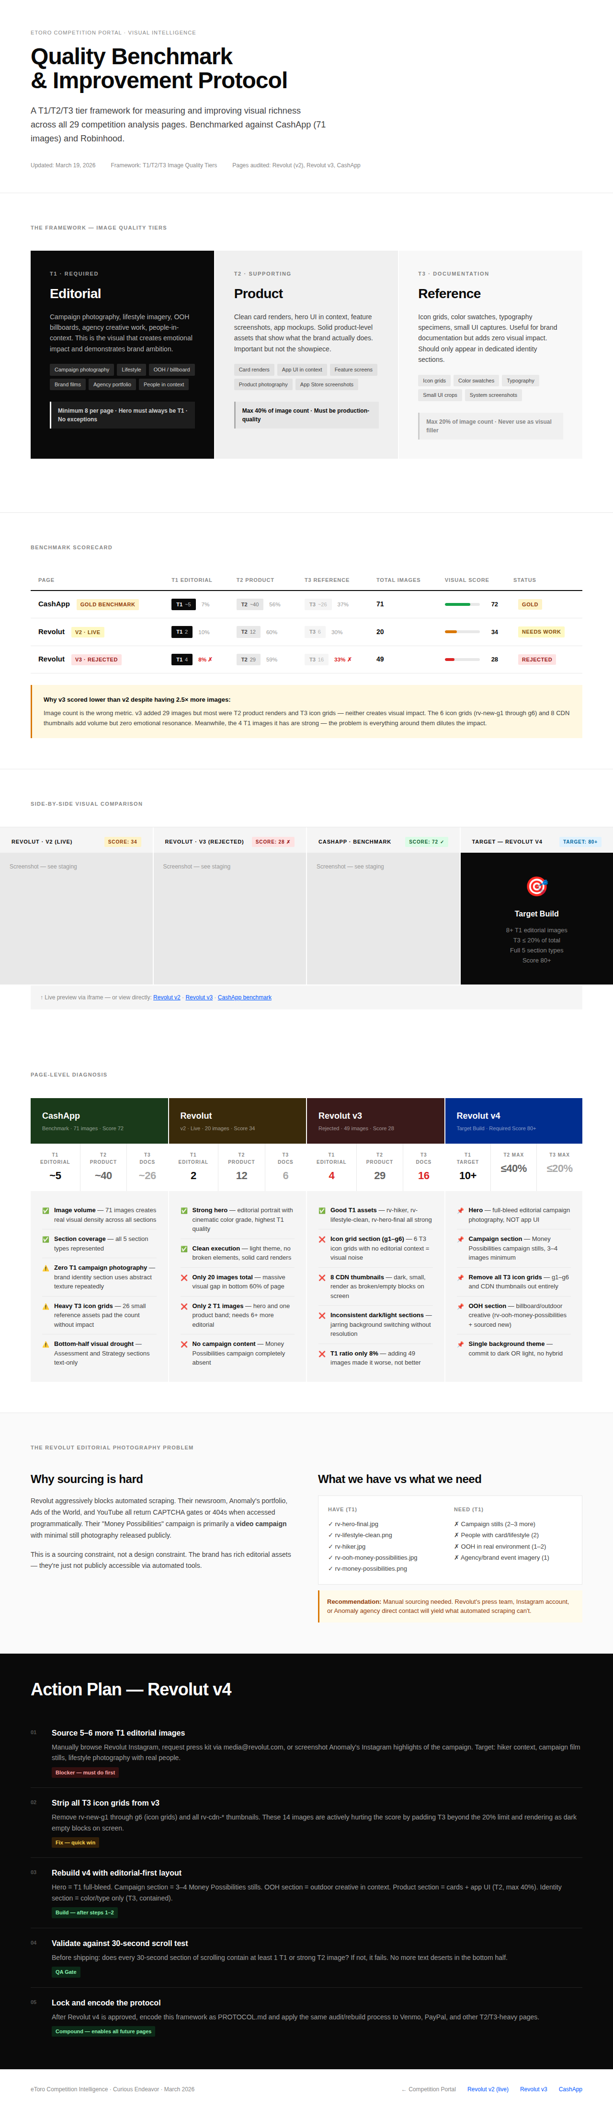Click the pin icon by Single background theme
The width and height of the screenshot is (613, 2109).
tap(461, 1344)
